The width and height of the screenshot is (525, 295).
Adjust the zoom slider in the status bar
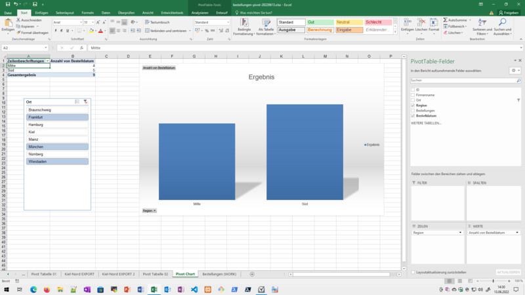point(493,281)
